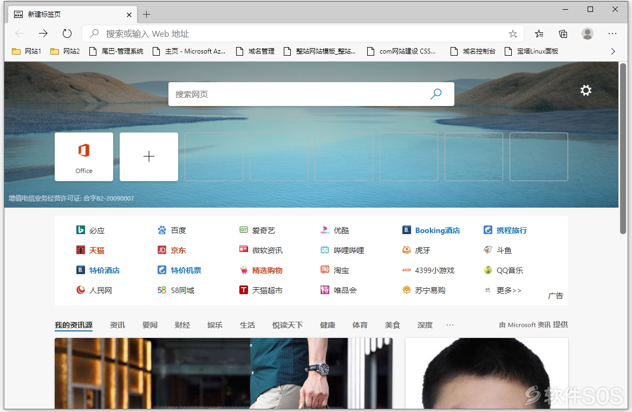Open the 百度 site link

click(x=172, y=230)
